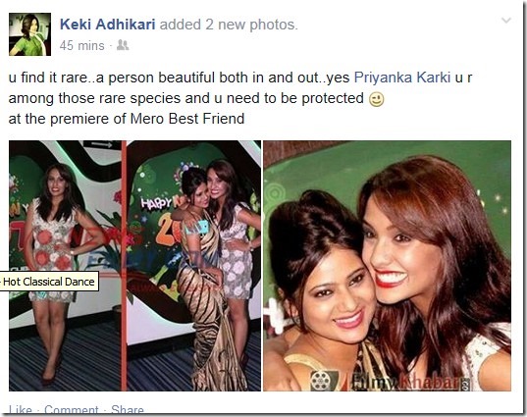The image size is (527, 417).
Task: Share this post
Action: pyautogui.click(x=128, y=409)
